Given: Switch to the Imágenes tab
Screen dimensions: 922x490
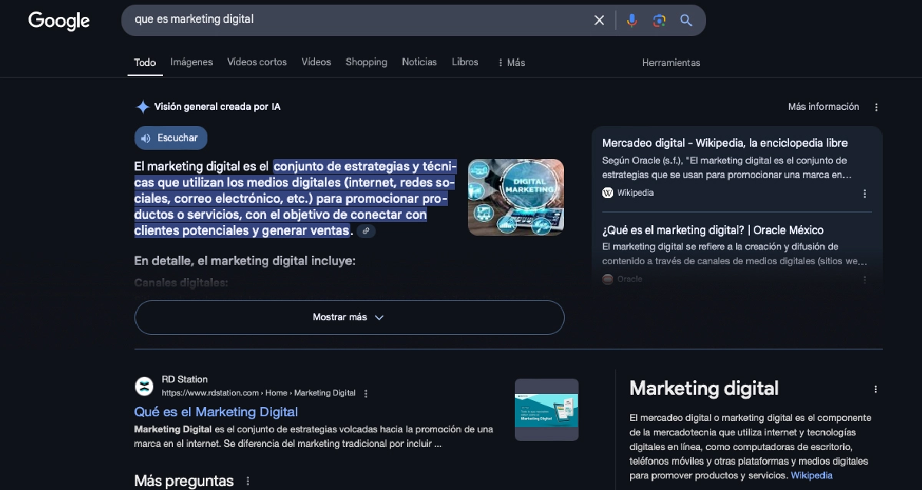Looking at the screenshot, I should click(191, 62).
